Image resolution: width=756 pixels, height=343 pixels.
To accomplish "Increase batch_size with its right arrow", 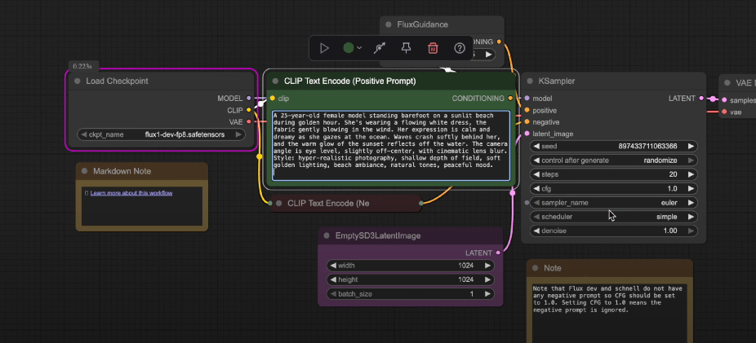I will pos(488,294).
